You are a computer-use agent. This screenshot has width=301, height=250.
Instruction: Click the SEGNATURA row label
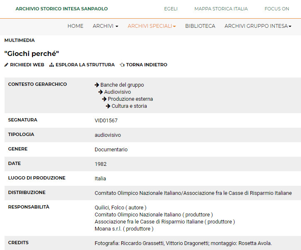coord(23,120)
